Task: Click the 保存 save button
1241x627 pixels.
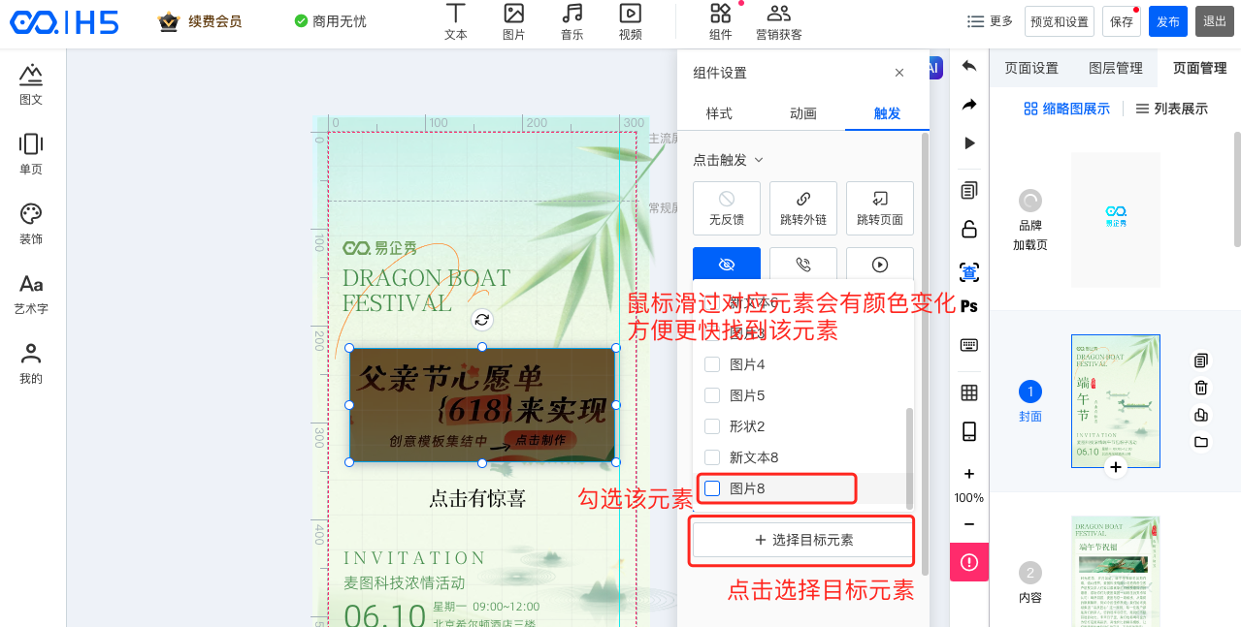Action: coord(1122,21)
